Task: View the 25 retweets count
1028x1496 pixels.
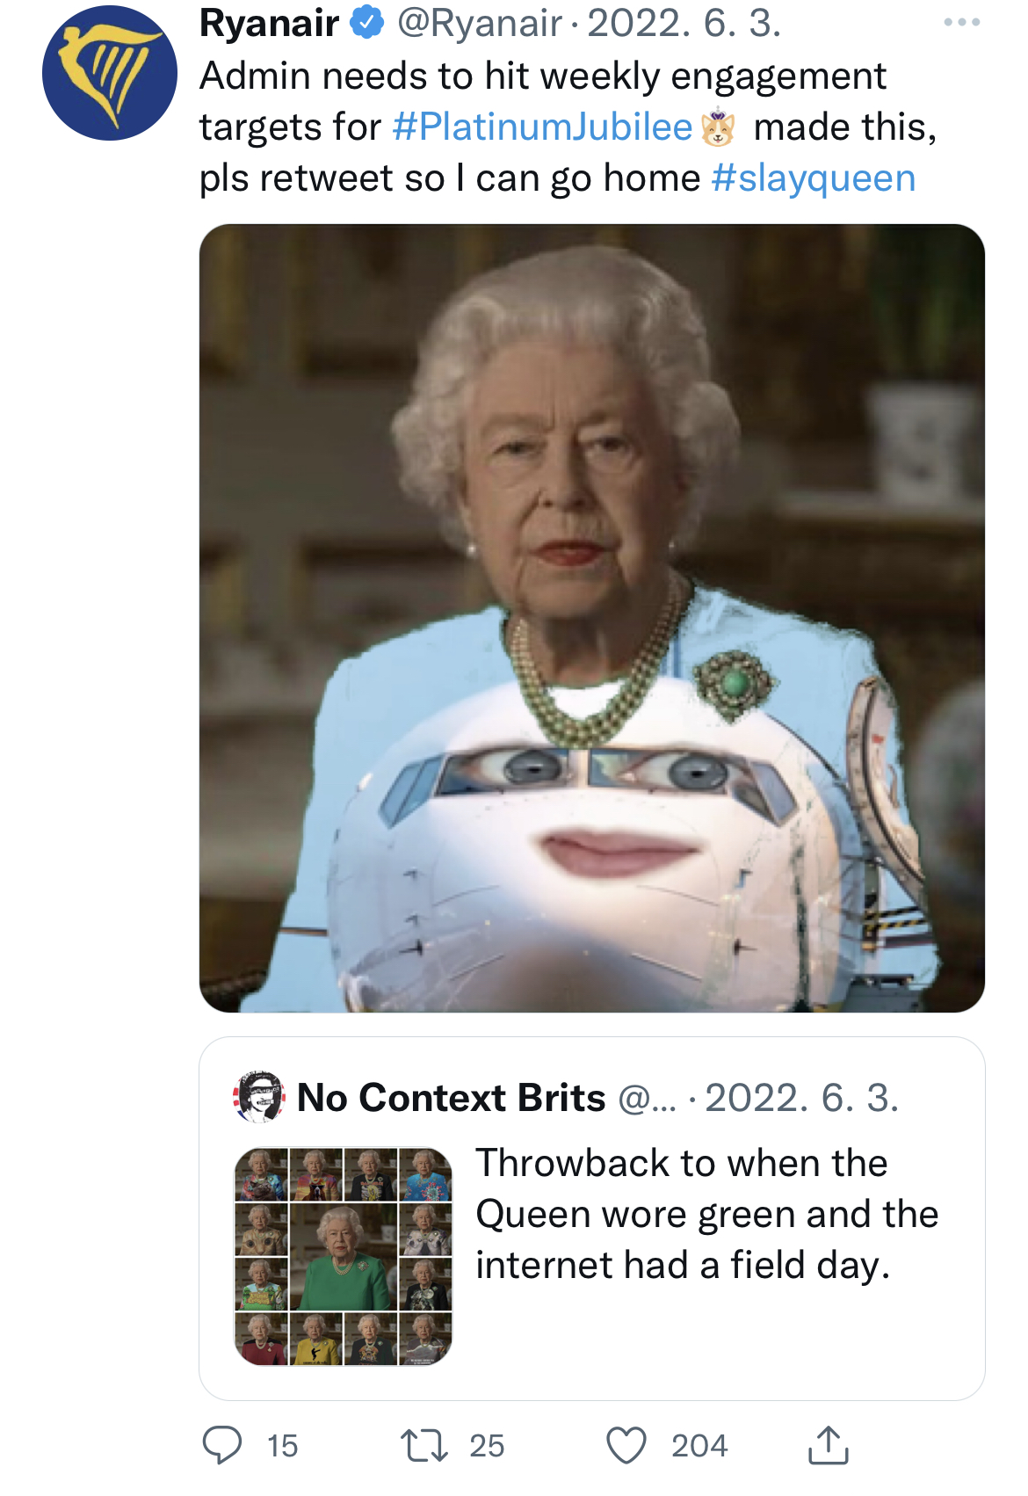Action: tap(487, 1446)
